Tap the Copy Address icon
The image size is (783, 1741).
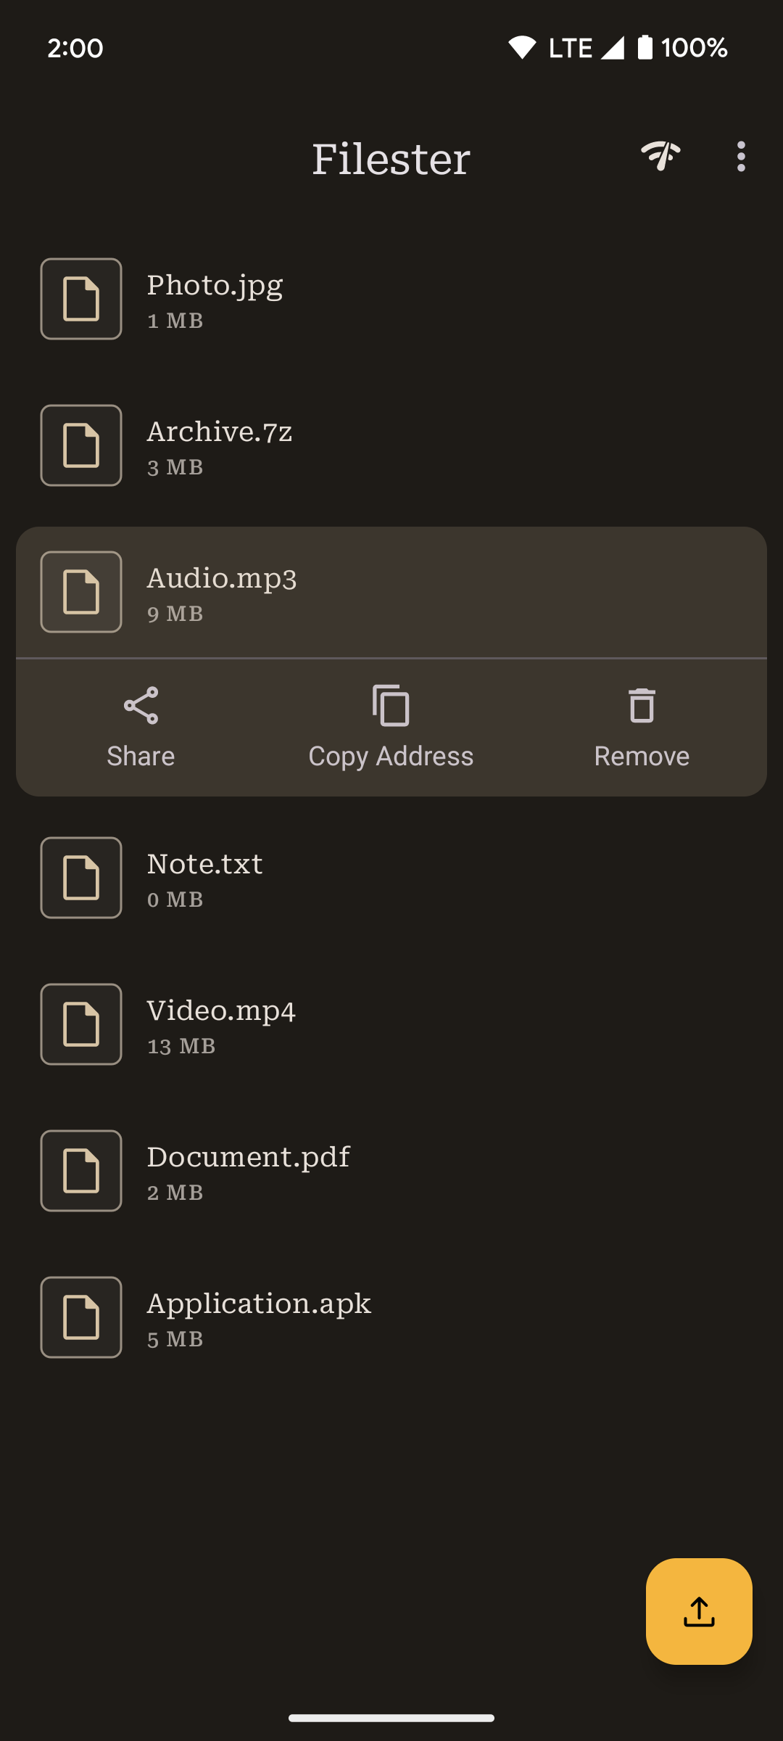coord(391,705)
